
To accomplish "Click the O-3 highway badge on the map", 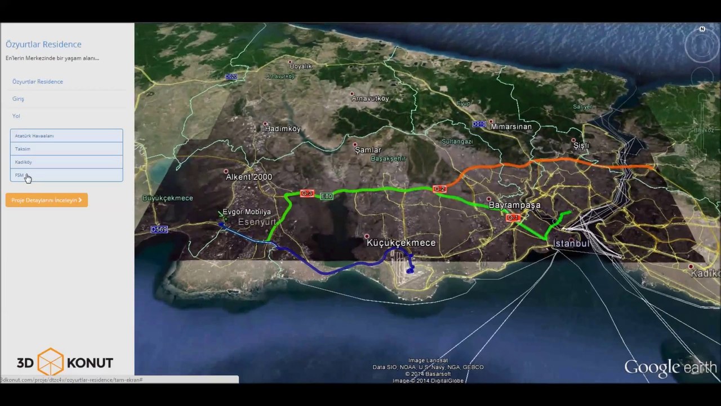I will 307,193.
